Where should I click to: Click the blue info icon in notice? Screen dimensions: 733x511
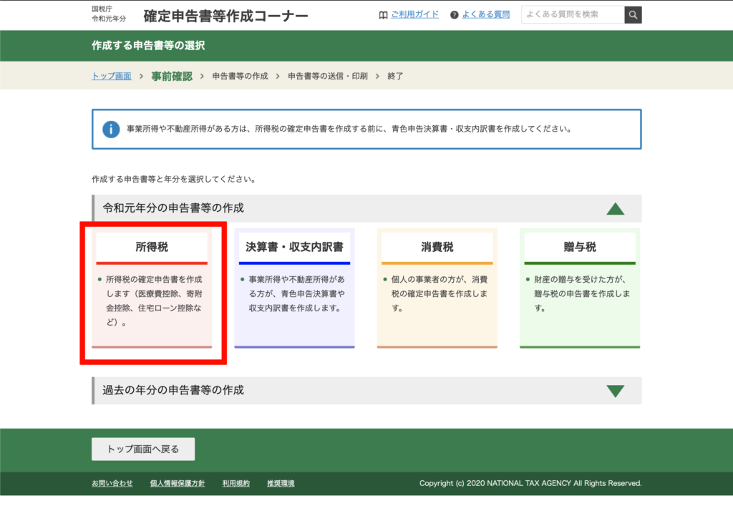[x=111, y=130]
